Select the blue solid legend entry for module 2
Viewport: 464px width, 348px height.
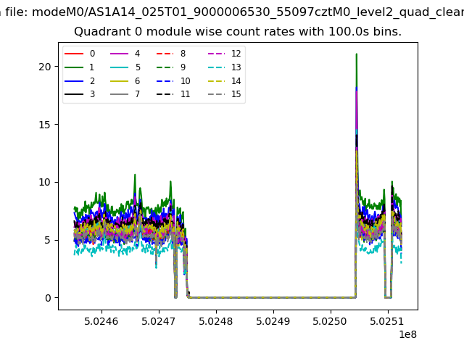point(75,81)
